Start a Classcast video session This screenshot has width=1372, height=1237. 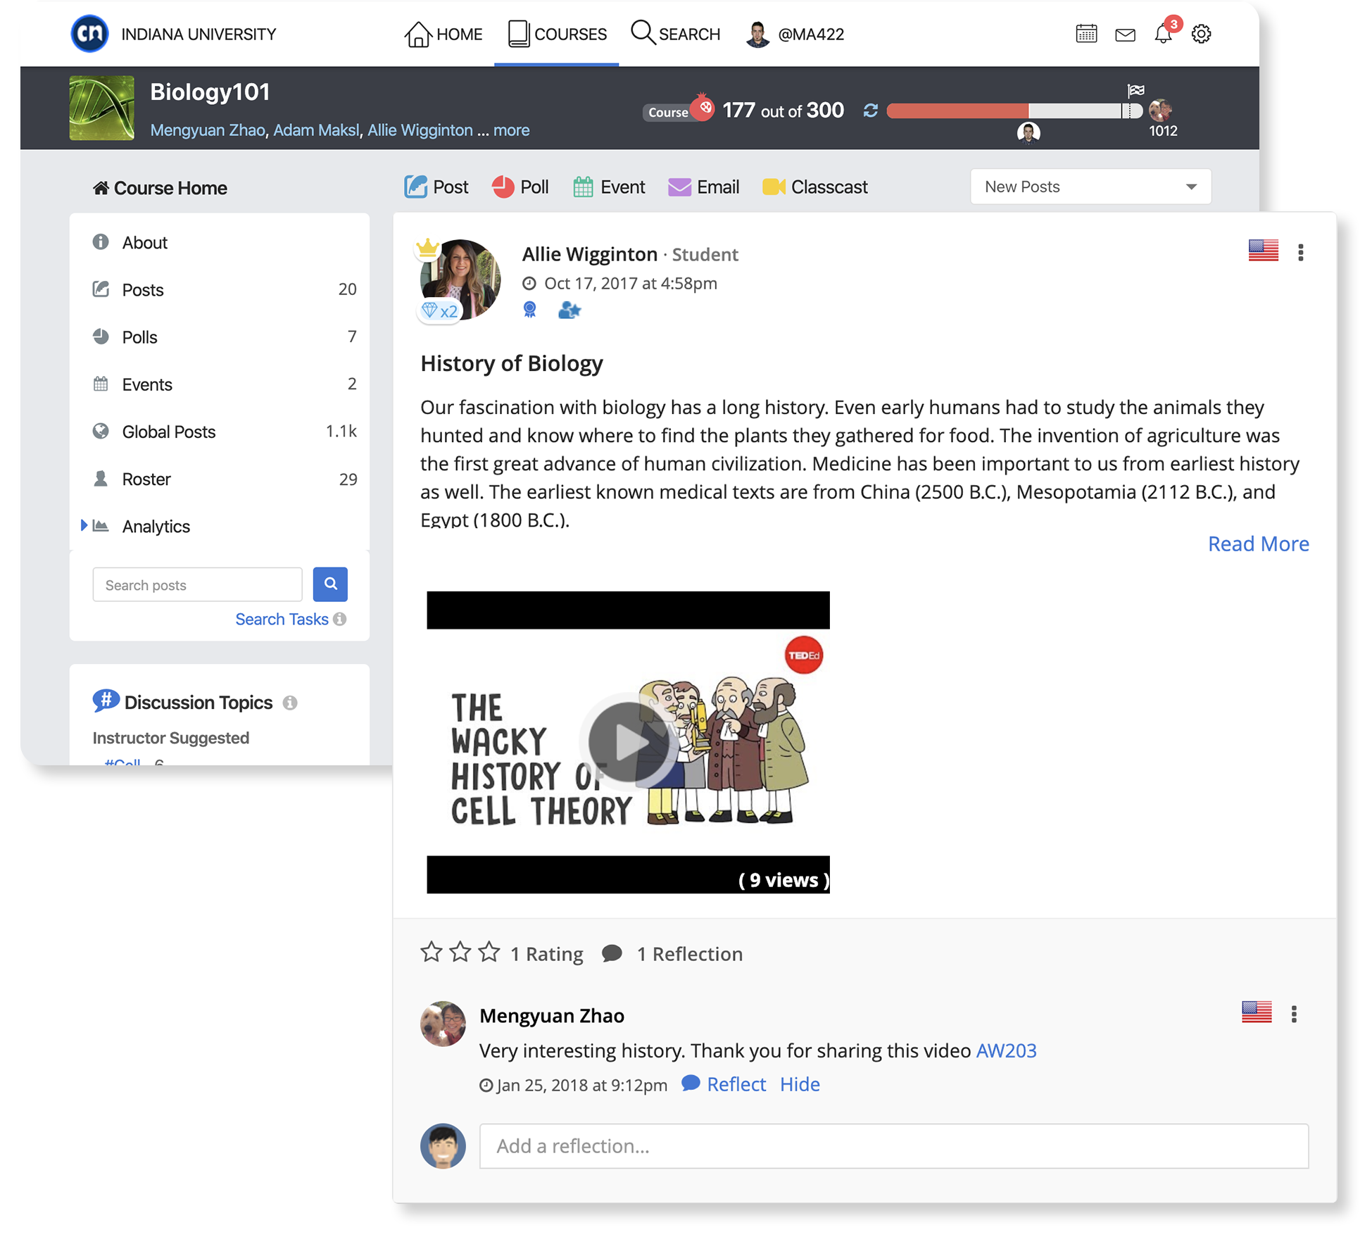pyautogui.click(x=815, y=187)
